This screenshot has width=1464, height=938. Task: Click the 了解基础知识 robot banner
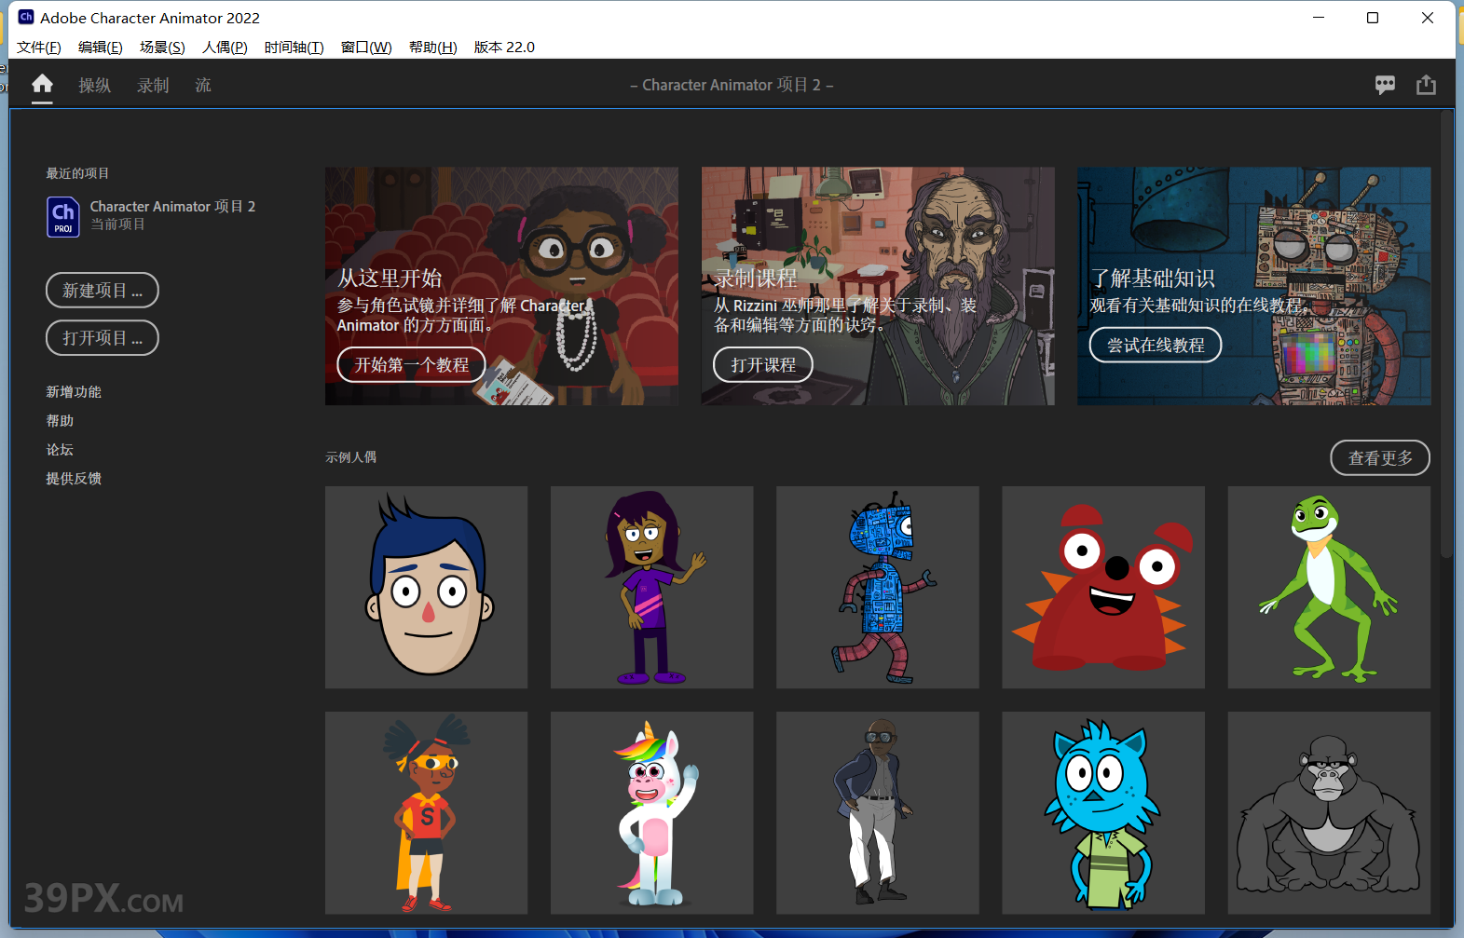click(x=1254, y=286)
